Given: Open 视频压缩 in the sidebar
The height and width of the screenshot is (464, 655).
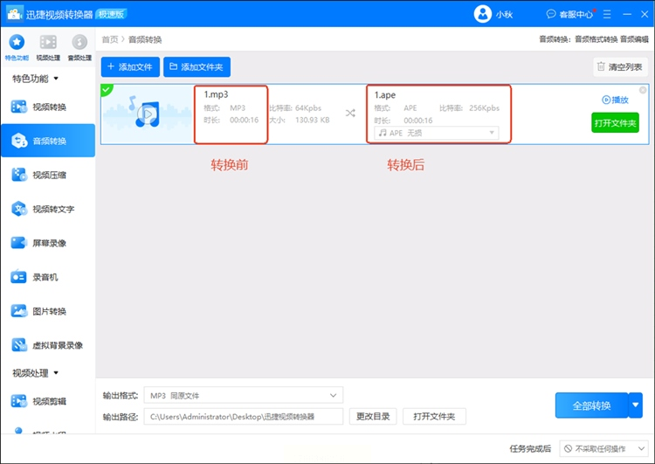Looking at the screenshot, I should coord(48,175).
